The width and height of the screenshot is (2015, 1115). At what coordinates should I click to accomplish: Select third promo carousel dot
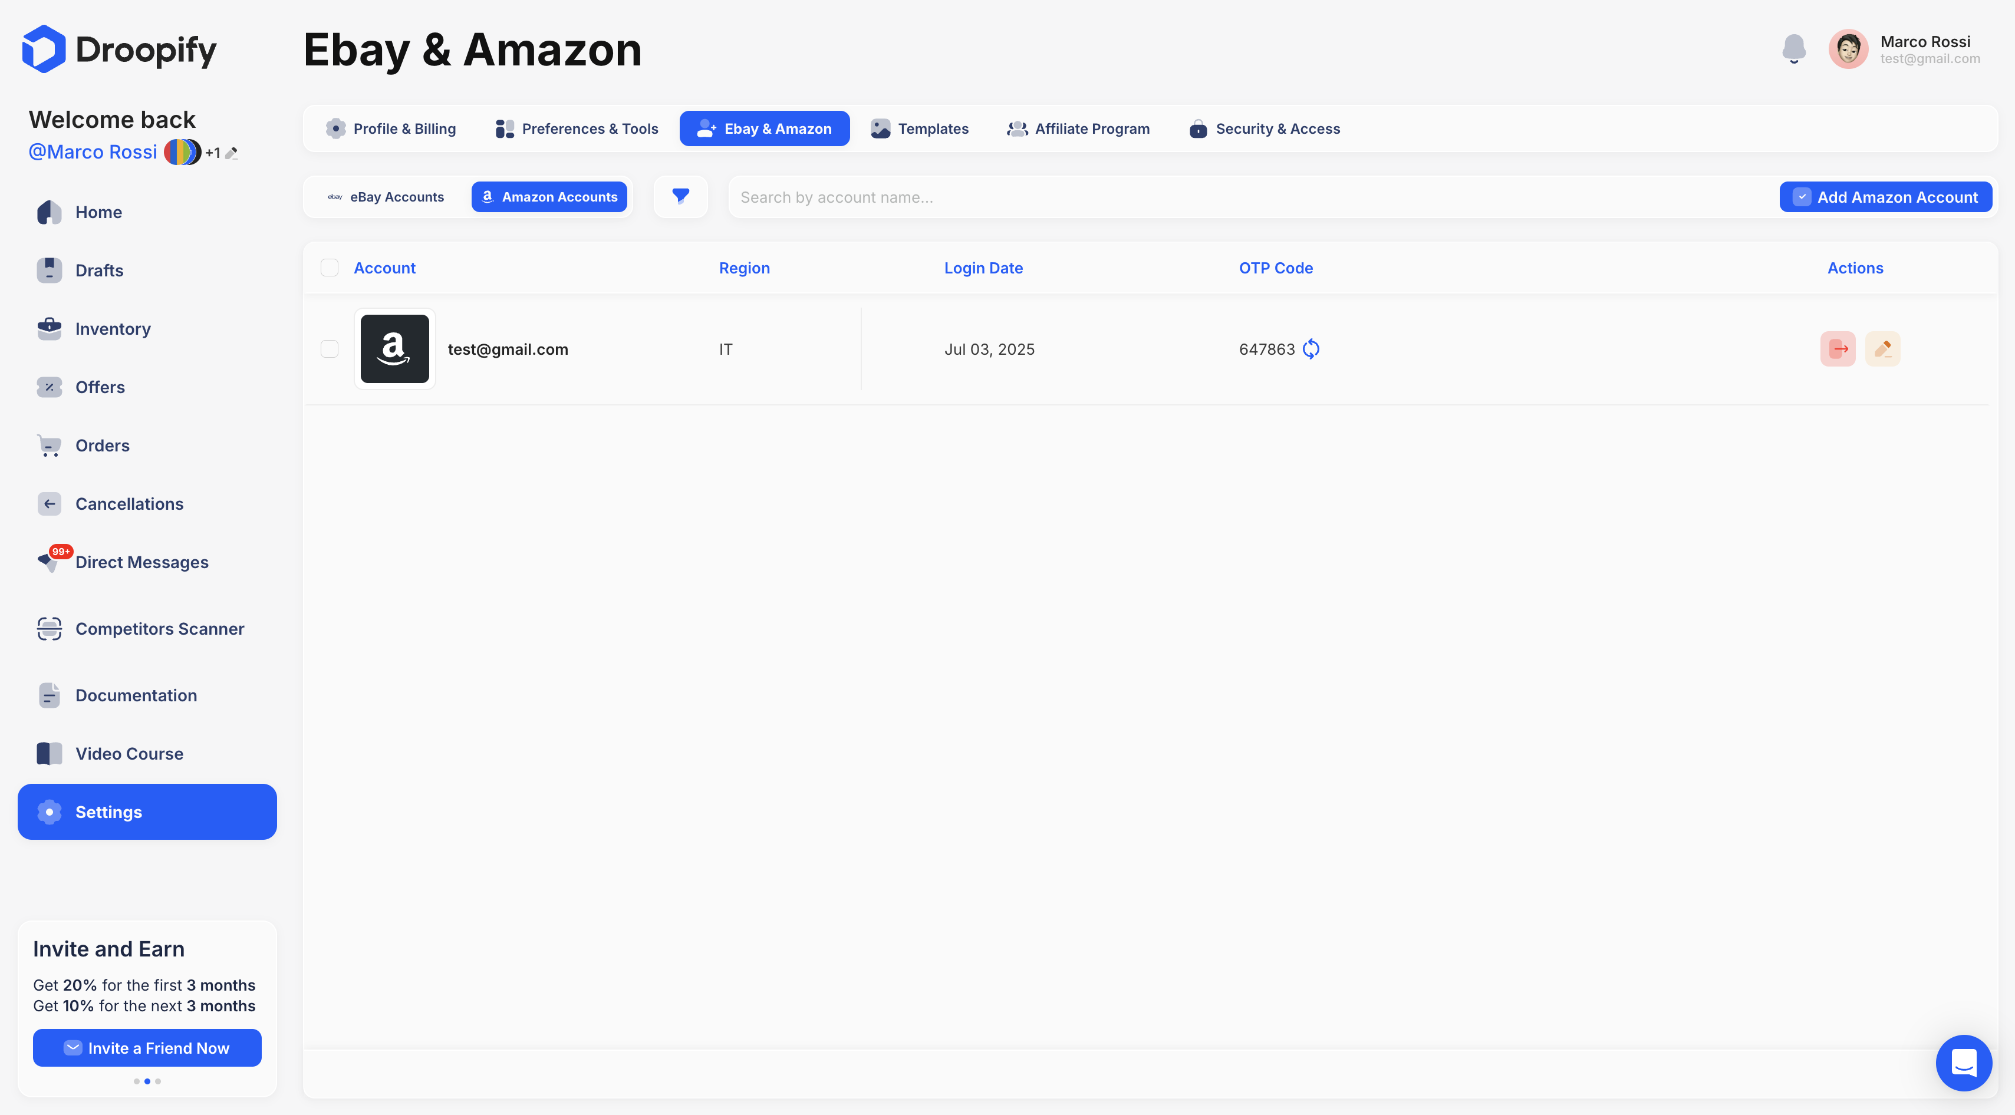point(158,1081)
